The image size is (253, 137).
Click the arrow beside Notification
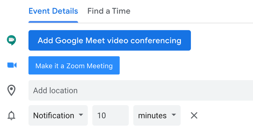(x=81, y=115)
